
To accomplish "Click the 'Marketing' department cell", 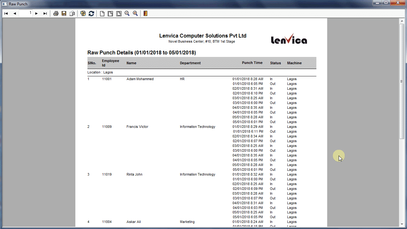I will coord(187,222).
